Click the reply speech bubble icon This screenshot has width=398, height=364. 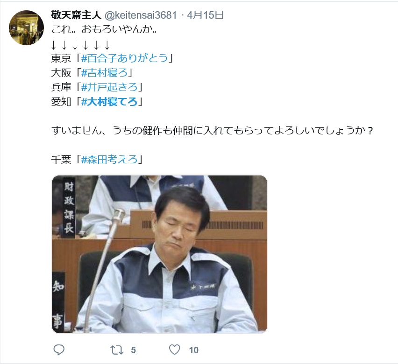pos(59,350)
